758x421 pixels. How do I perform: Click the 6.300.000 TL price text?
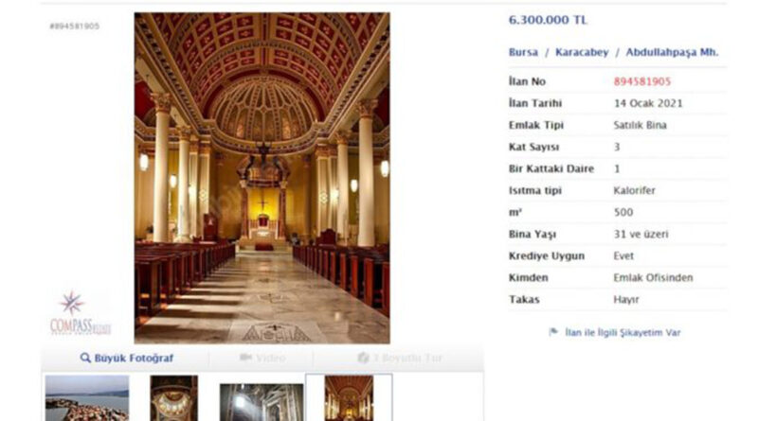(548, 20)
